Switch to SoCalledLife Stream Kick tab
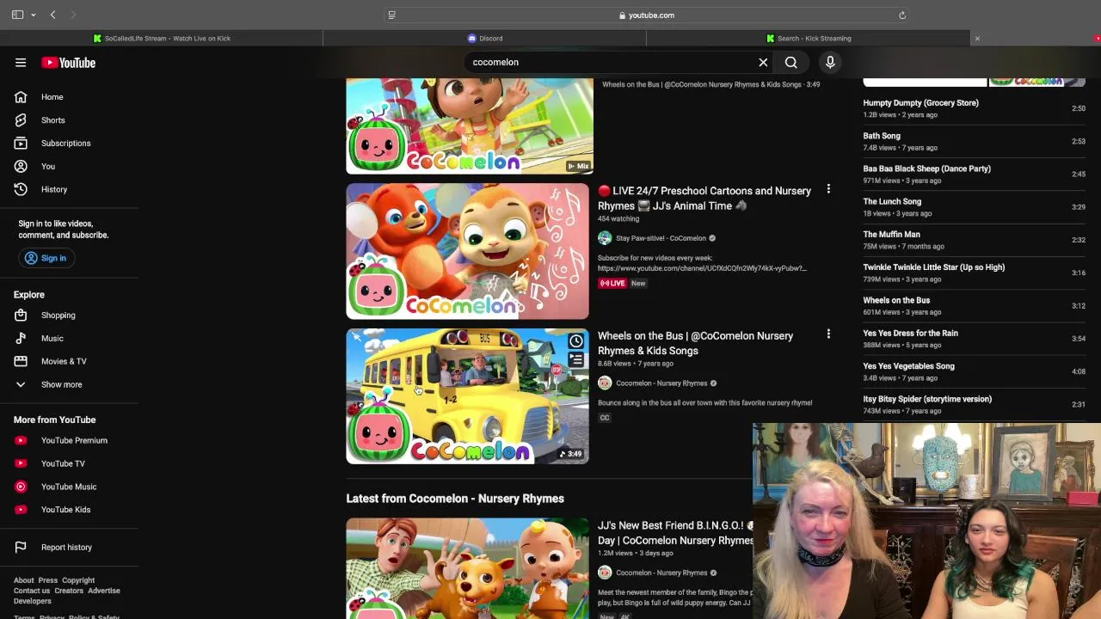This screenshot has width=1101, height=619. tap(161, 38)
